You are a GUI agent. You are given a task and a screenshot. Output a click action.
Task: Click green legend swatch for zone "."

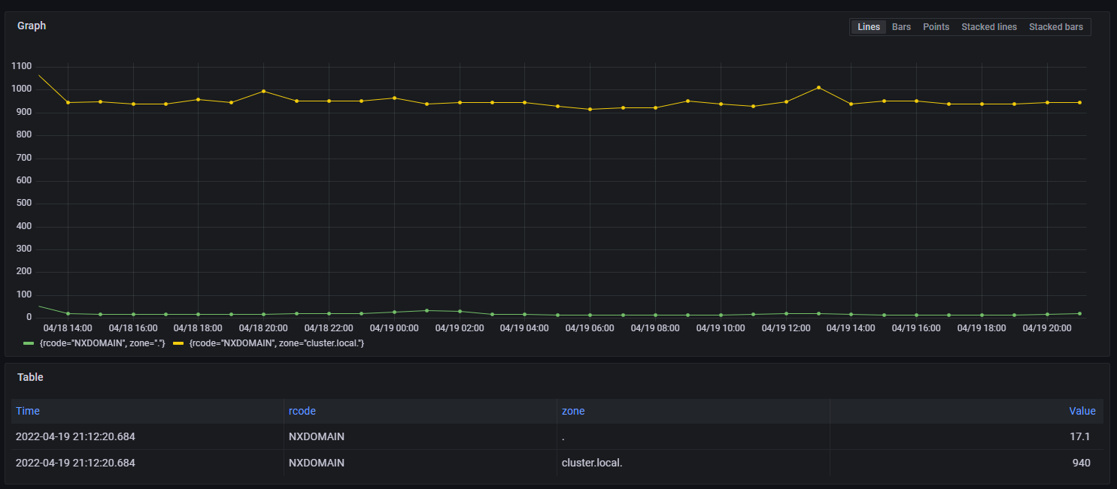(x=29, y=343)
